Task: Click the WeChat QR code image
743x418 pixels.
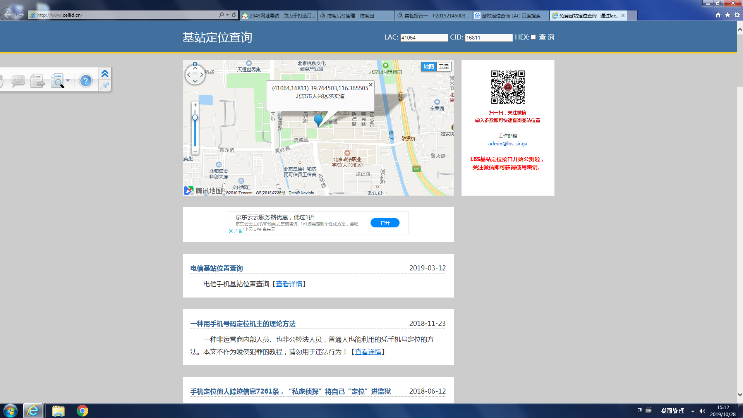Action: pos(508,87)
